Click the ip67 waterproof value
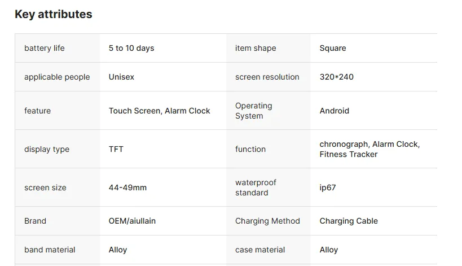The height and width of the screenshot is (266, 462). [328, 187]
